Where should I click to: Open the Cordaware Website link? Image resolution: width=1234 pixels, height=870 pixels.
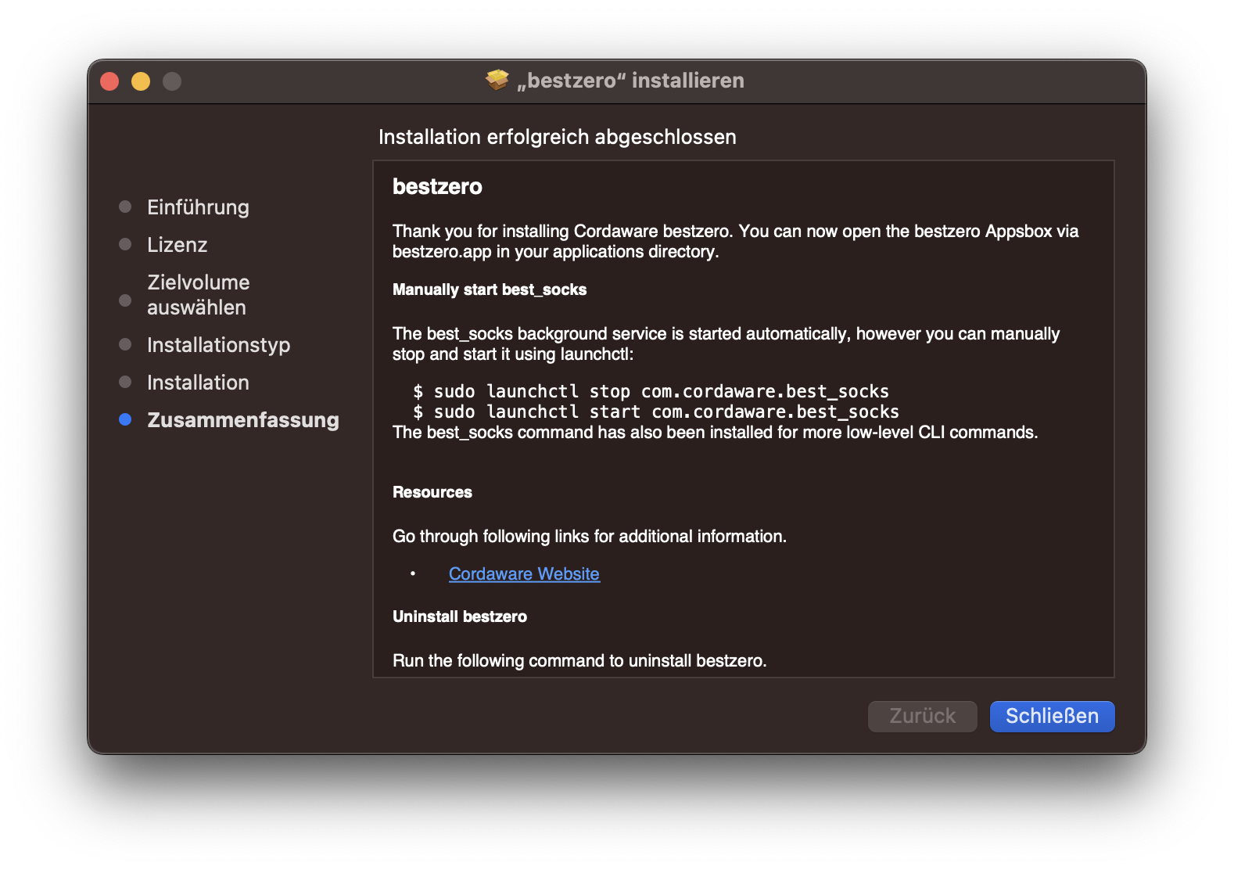tap(524, 573)
